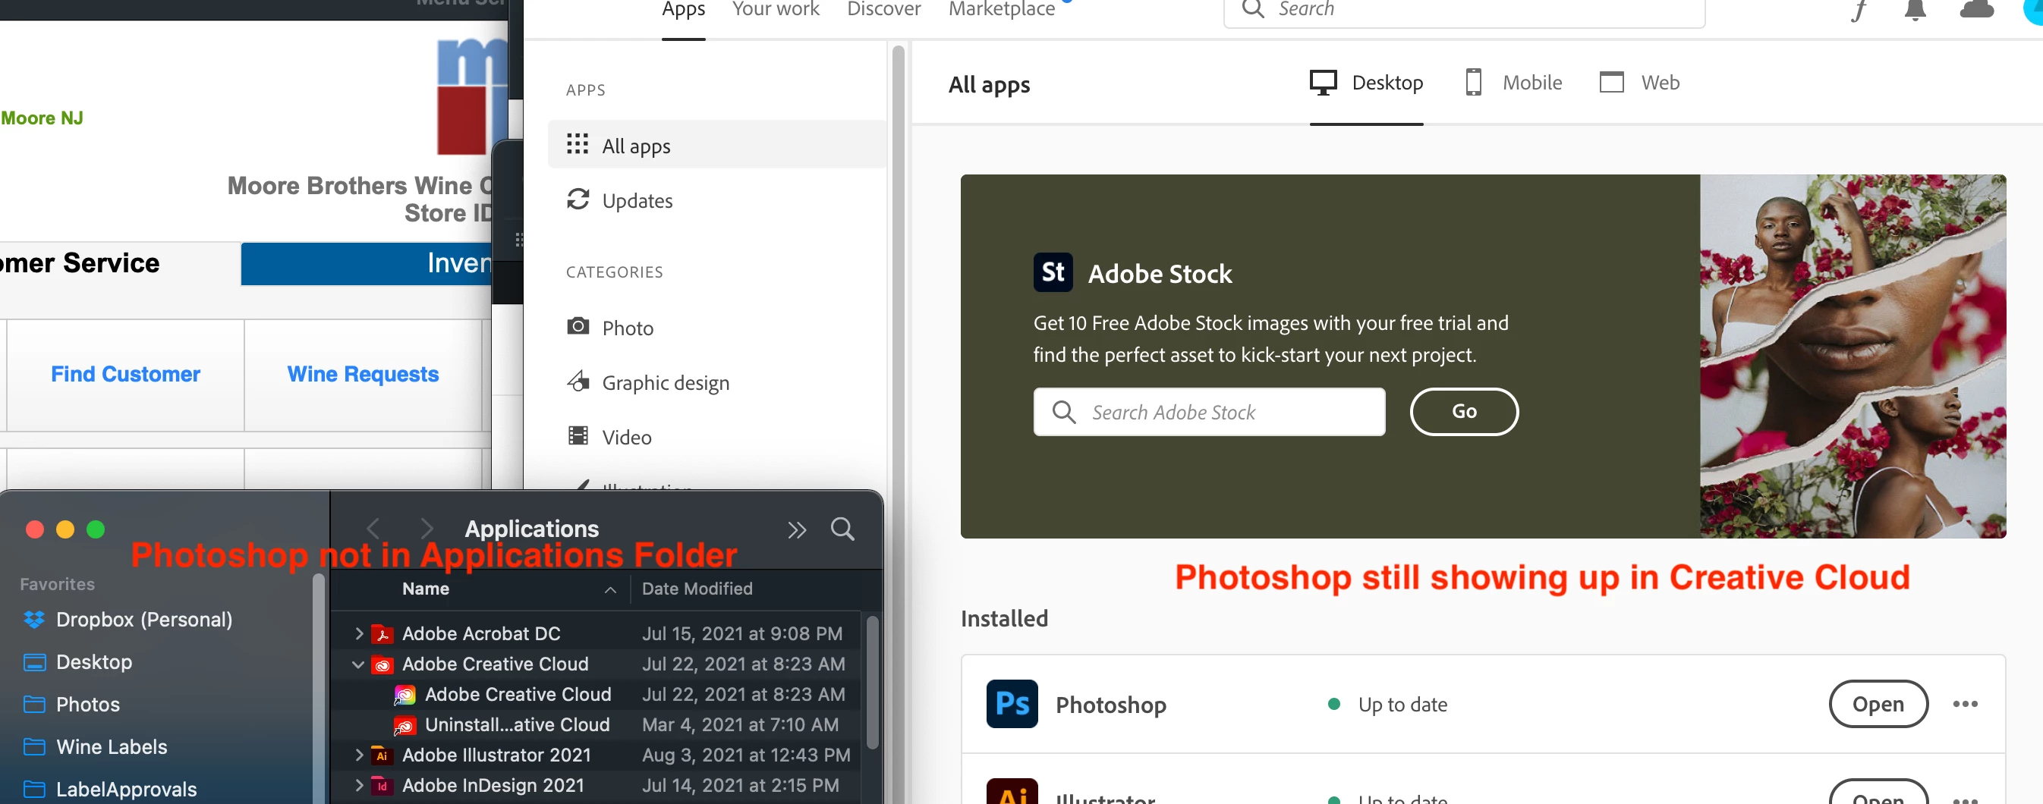Click Customer Service heading in browser window

point(80,262)
